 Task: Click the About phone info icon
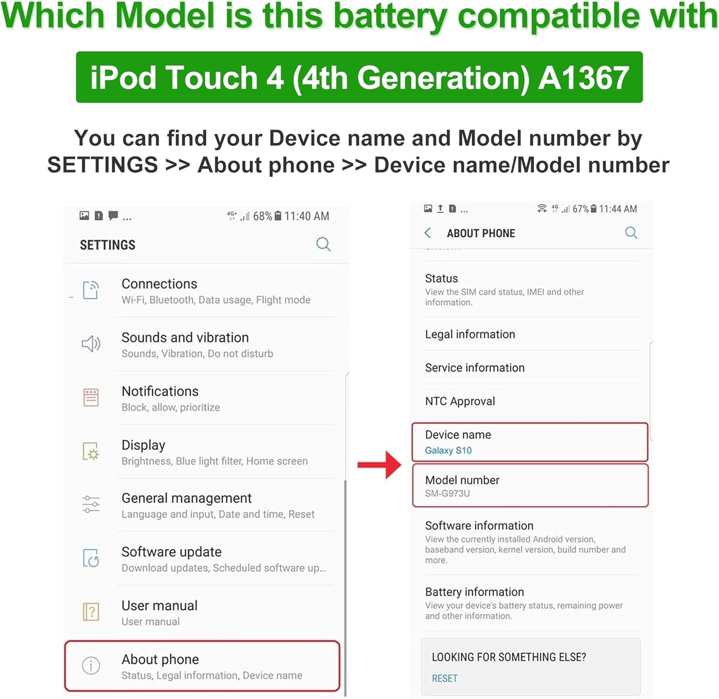click(91, 665)
